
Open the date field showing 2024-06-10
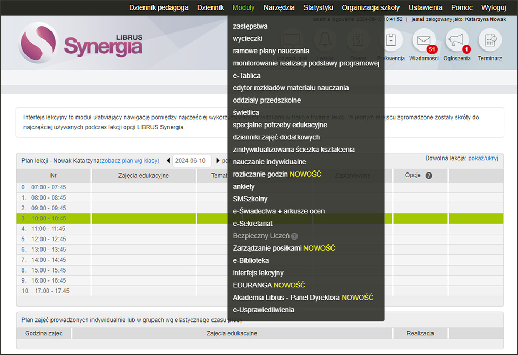tap(192, 160)
